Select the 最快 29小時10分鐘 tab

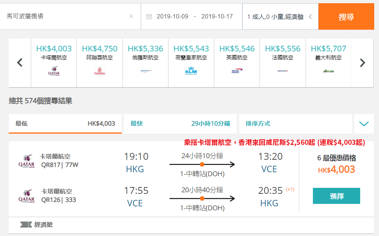click(180, 124)
